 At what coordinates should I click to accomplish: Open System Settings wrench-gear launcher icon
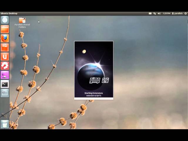pos(5,66)
